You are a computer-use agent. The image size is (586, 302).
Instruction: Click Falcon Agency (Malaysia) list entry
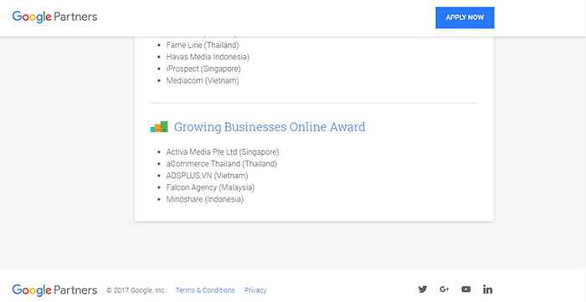[x=210, y=187]
